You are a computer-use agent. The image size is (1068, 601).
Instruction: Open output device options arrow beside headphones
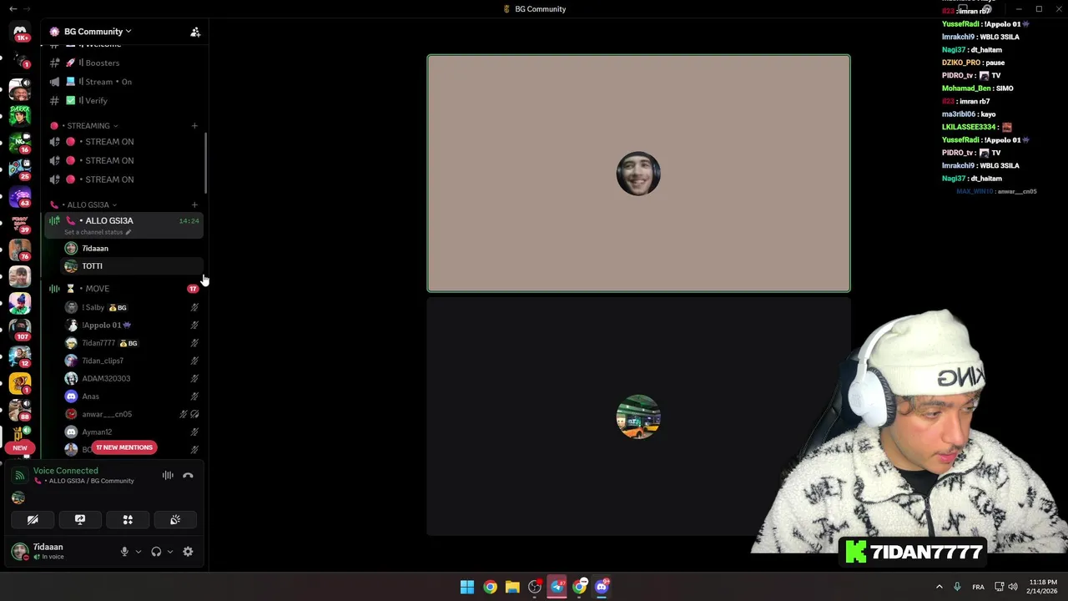point(169,552)
